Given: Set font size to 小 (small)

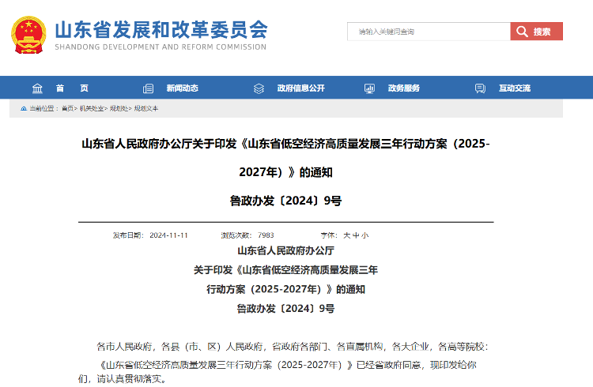Looking at the screenshot, I should [364, 235].
